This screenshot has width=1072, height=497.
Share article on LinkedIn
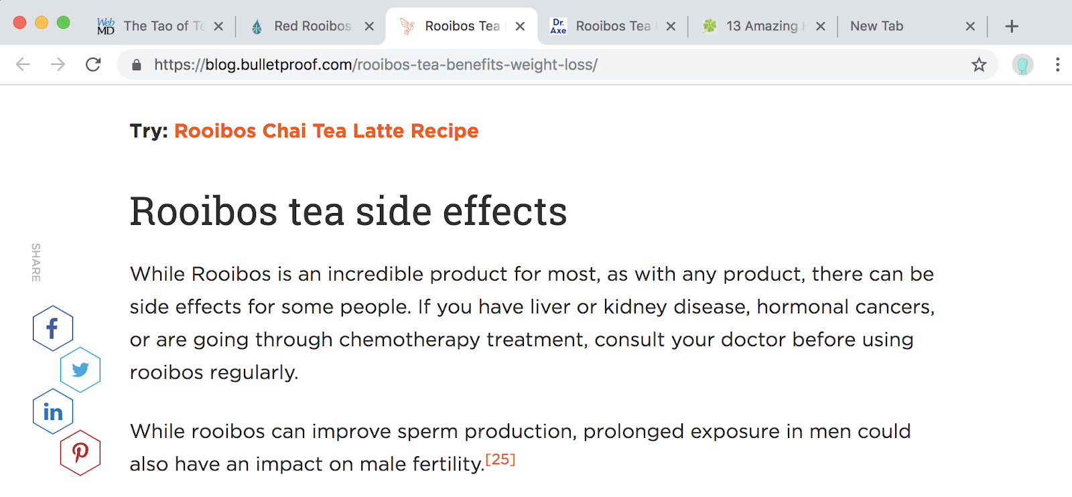coord(52,412)
